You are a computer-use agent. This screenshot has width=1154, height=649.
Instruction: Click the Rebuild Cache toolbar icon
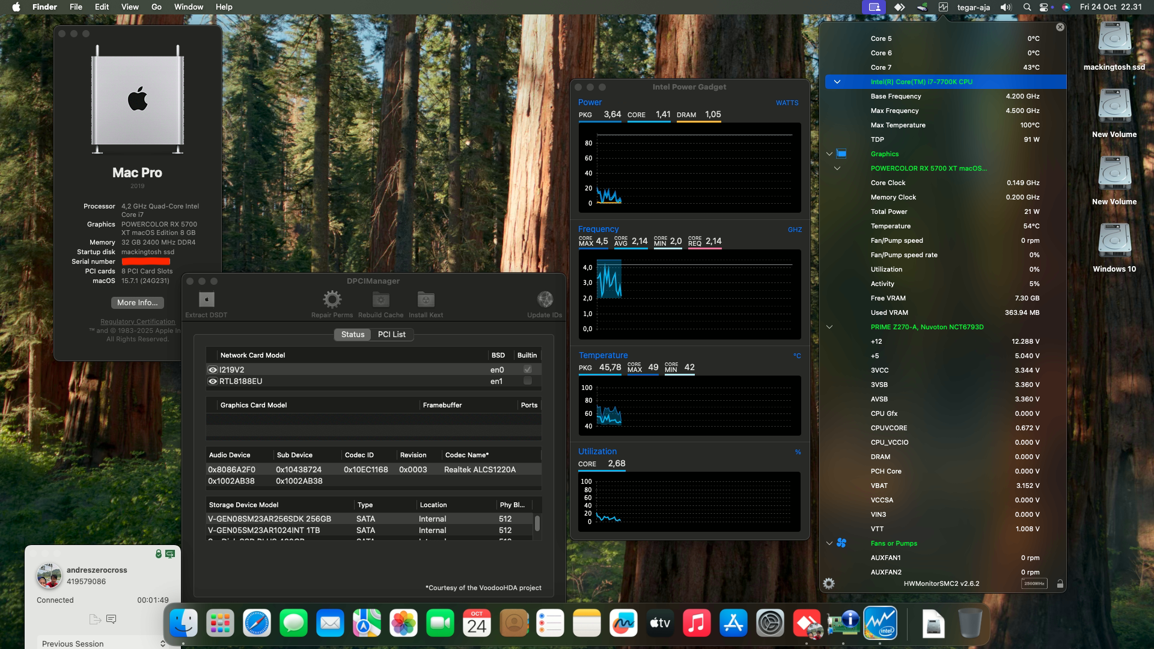[380, 299]
